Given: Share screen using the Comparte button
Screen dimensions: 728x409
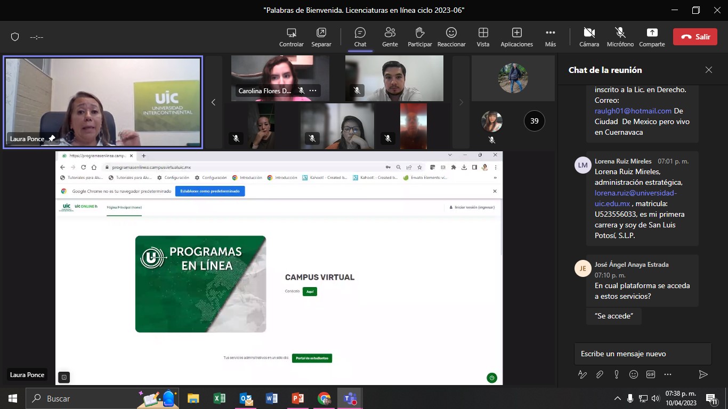Looking at the screenshot, I should (652, 37).
